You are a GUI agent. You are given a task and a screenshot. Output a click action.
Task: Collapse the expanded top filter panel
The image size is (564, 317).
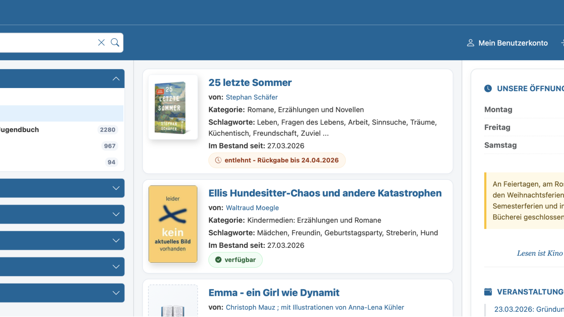point(116,79)
